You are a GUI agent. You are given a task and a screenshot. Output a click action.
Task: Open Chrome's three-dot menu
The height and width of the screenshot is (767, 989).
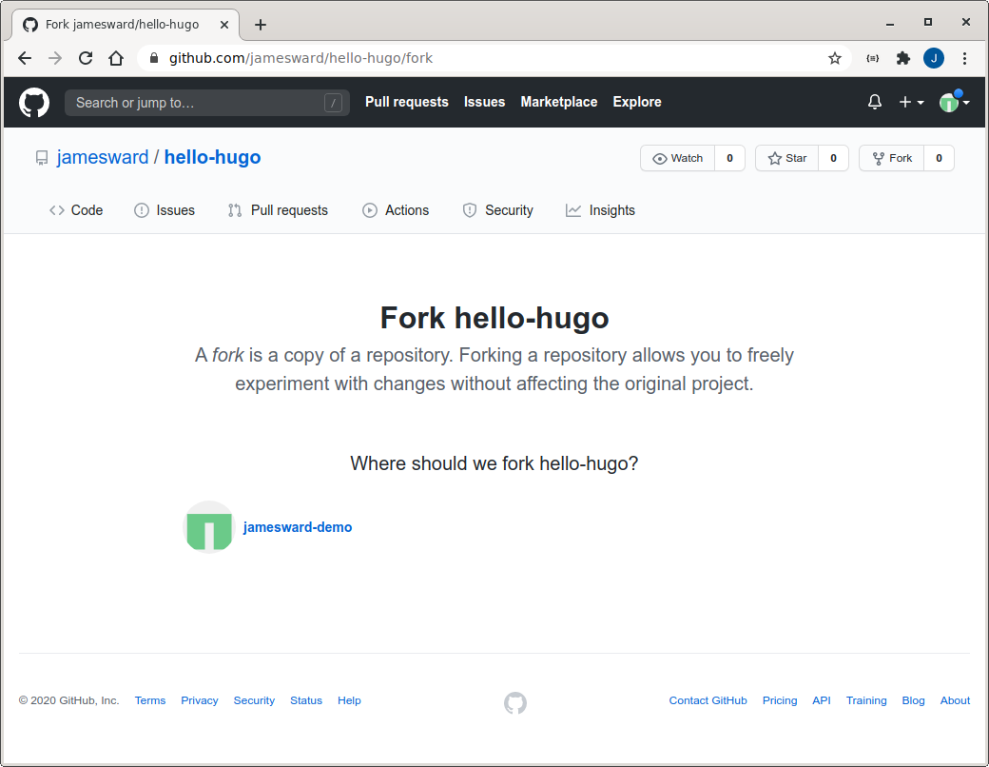click(965, 58)
